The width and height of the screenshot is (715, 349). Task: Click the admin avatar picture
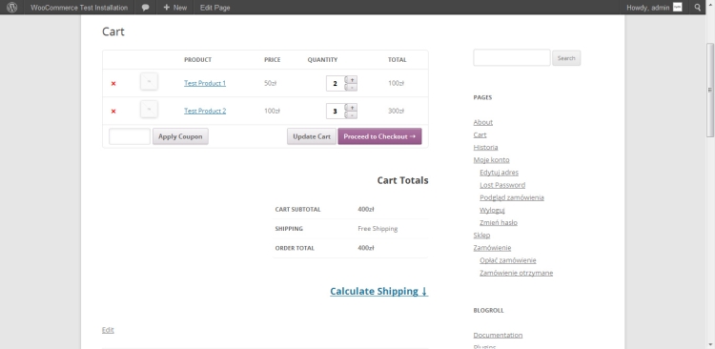coord(678,8)
